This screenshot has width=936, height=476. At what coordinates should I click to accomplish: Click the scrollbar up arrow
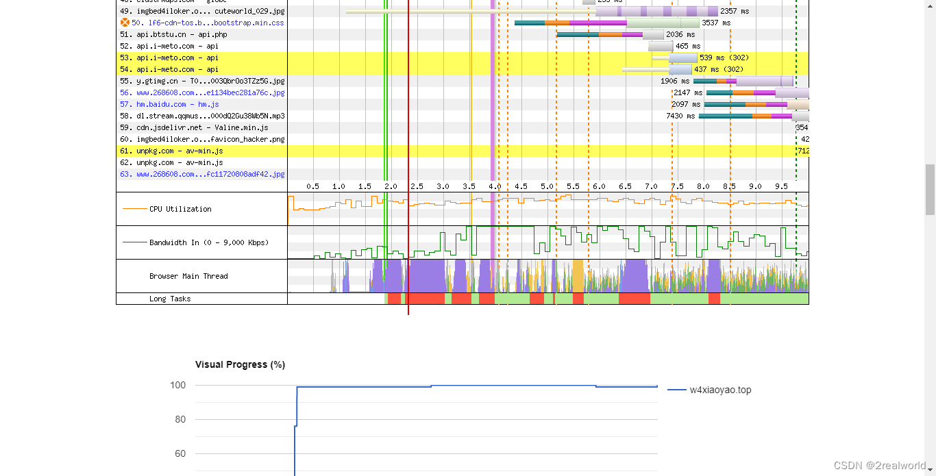tap(930, 5)
